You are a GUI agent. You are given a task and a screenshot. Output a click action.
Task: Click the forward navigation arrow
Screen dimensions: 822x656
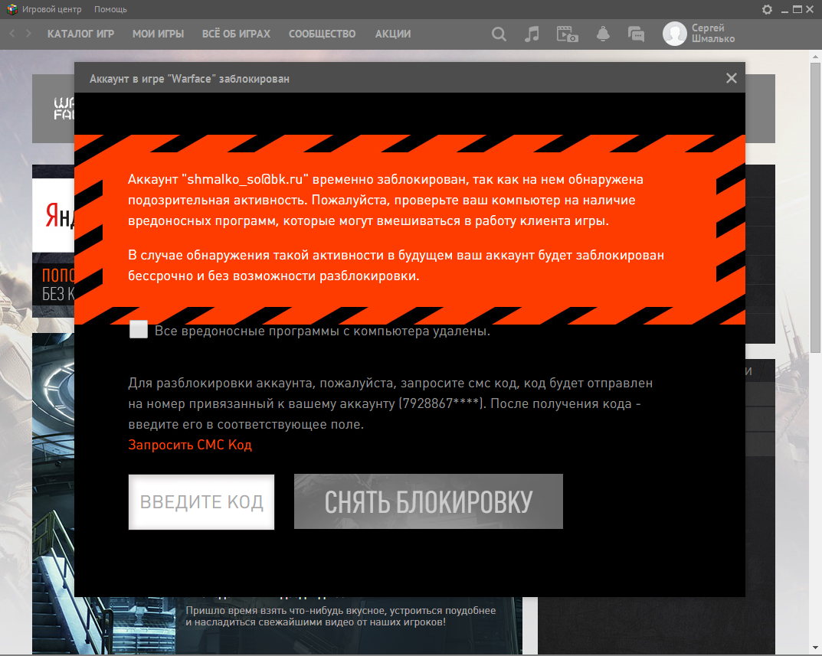pos(28,34)
